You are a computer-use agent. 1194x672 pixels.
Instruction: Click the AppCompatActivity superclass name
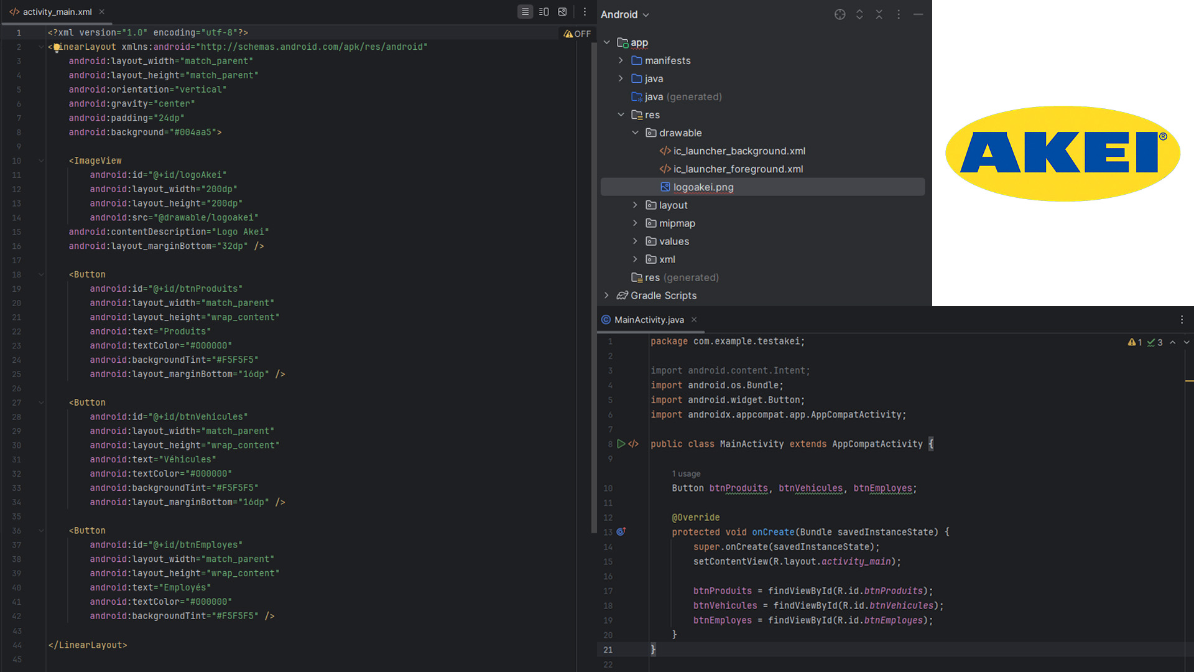point(877,444)
